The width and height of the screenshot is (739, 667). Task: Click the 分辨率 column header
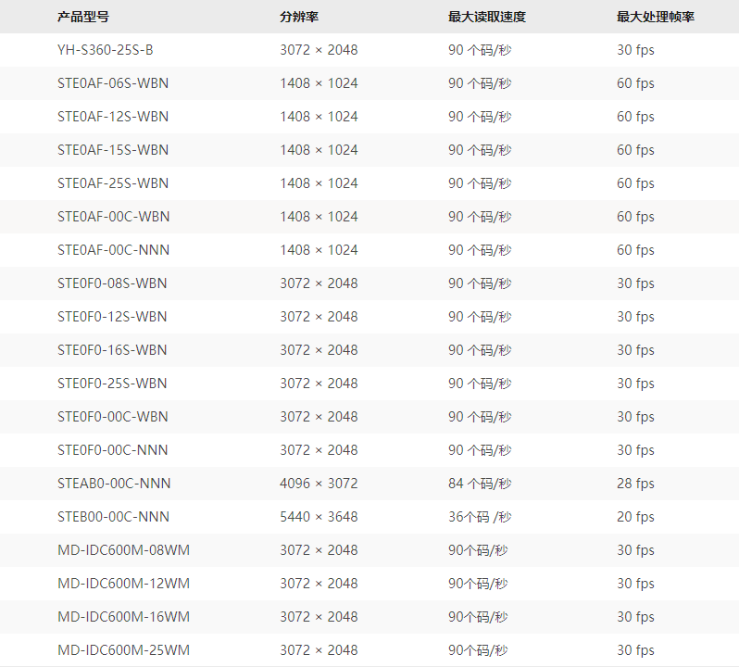(299, 17)
